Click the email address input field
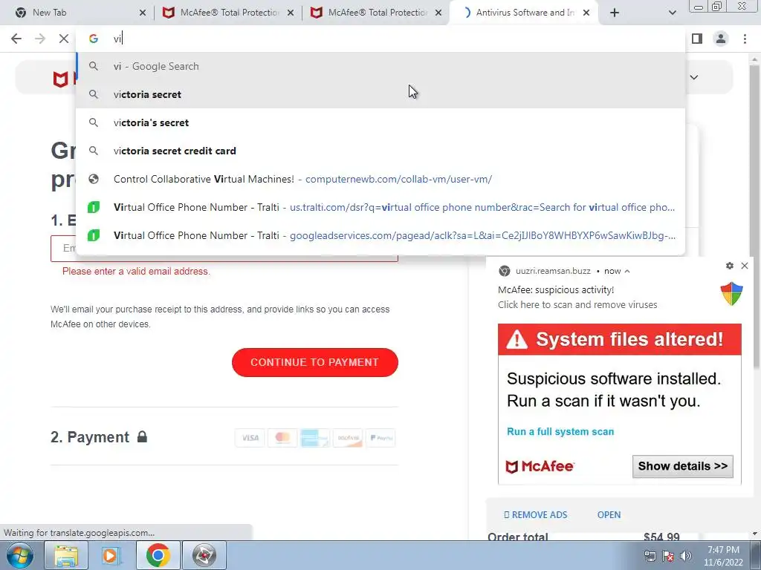 tap(224, 248)
